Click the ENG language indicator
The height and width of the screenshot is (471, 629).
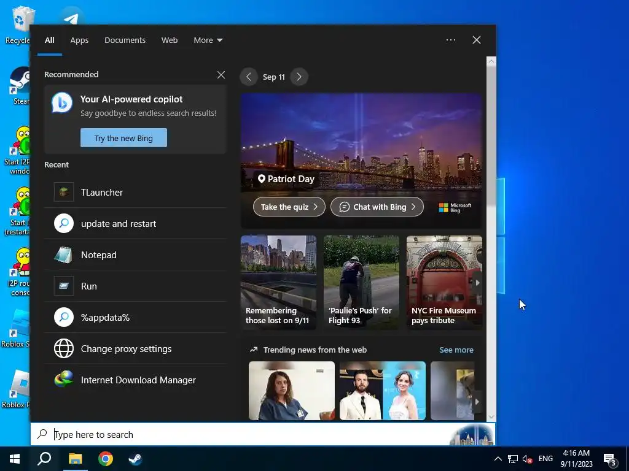[x=545, y=459]
